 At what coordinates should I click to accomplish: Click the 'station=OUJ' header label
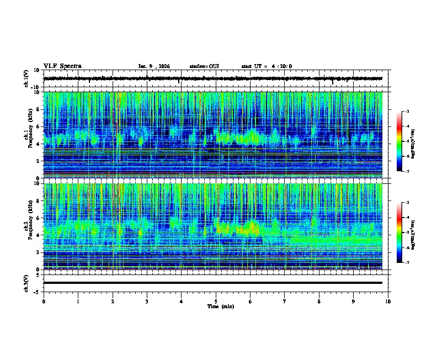coord(204,66)
